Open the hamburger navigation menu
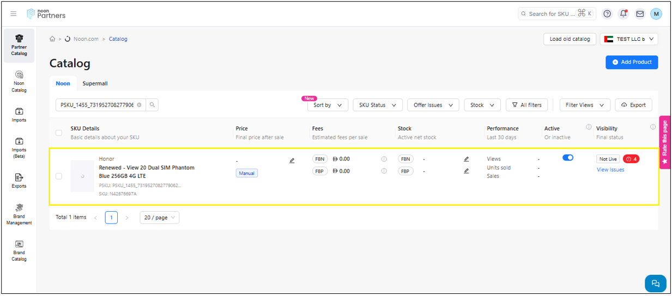The height and width of the screenshot is (296, 672). (14, 14)
